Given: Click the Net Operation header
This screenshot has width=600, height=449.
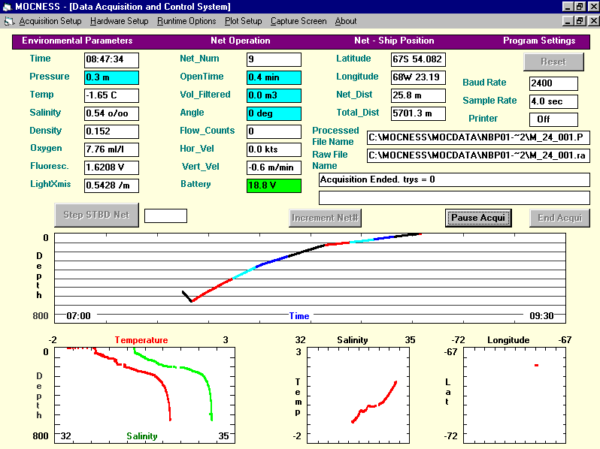Looking at the screenshot, I should 241,41.
